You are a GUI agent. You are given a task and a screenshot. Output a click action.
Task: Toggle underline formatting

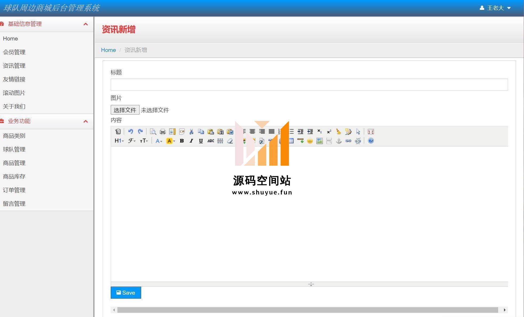pyautogui.click(x=201, y=141)
